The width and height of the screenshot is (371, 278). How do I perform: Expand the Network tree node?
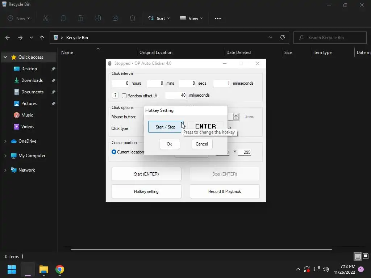[5, 170]
